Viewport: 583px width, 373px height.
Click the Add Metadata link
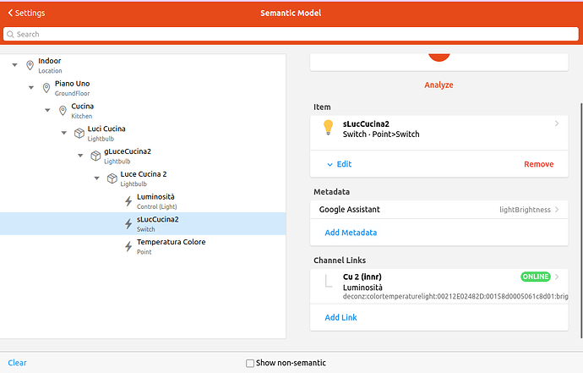(x=351, y=233)
